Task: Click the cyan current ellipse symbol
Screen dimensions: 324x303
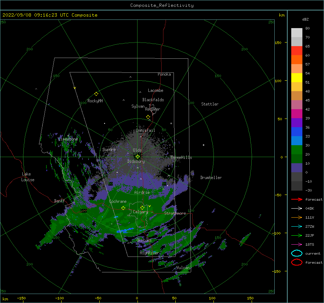Action: click(x=297, y=253)
